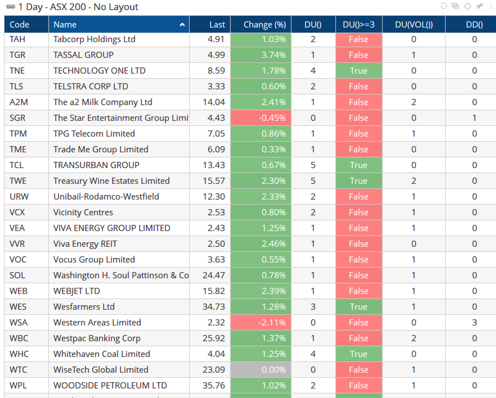Toggle the Name column sort arrow

[x=182, y=25]
